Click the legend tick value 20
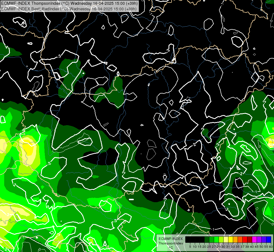This screenshot has width=274, height=252. pos(204,247)
